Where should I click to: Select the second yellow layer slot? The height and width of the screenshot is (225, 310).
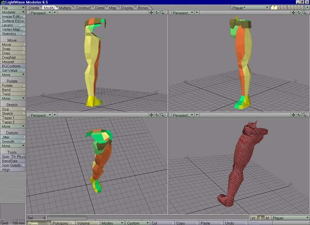[x=276, y=8]
